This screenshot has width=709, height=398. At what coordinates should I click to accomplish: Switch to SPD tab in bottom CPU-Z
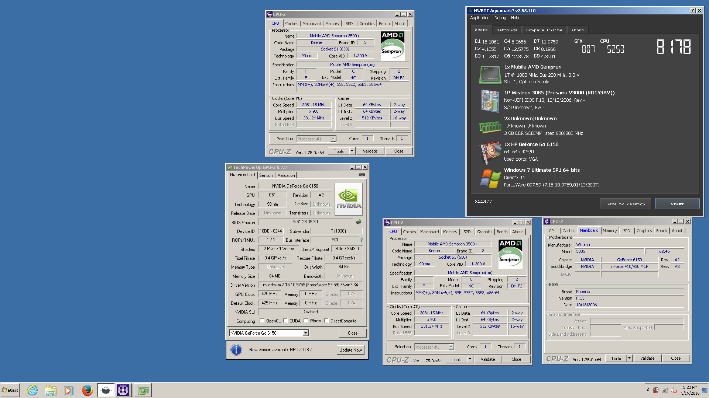[467, 232]
